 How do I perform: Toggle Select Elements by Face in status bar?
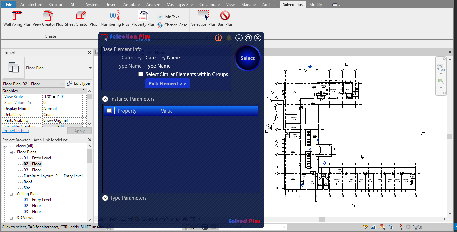click(392, 227)
